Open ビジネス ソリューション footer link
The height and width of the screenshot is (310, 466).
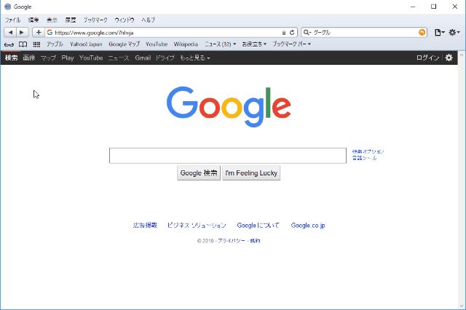pyautogui.click(x=197, y=226)
